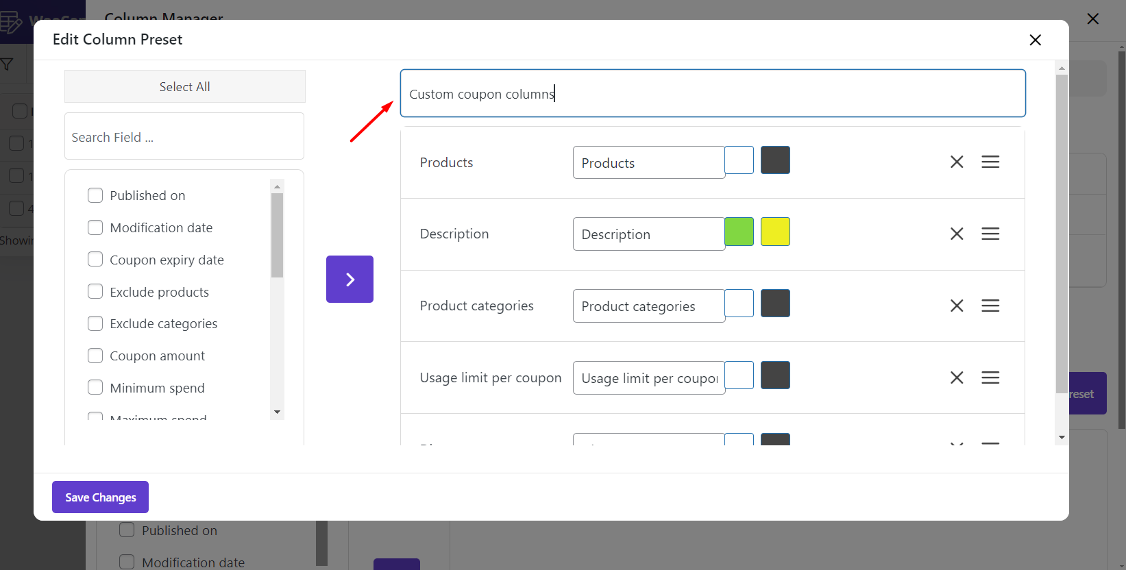The width and height of the screenshot is (1126, 570).
Task: Click the drag handle icon on Products row
Action: [x=990, y=162]
